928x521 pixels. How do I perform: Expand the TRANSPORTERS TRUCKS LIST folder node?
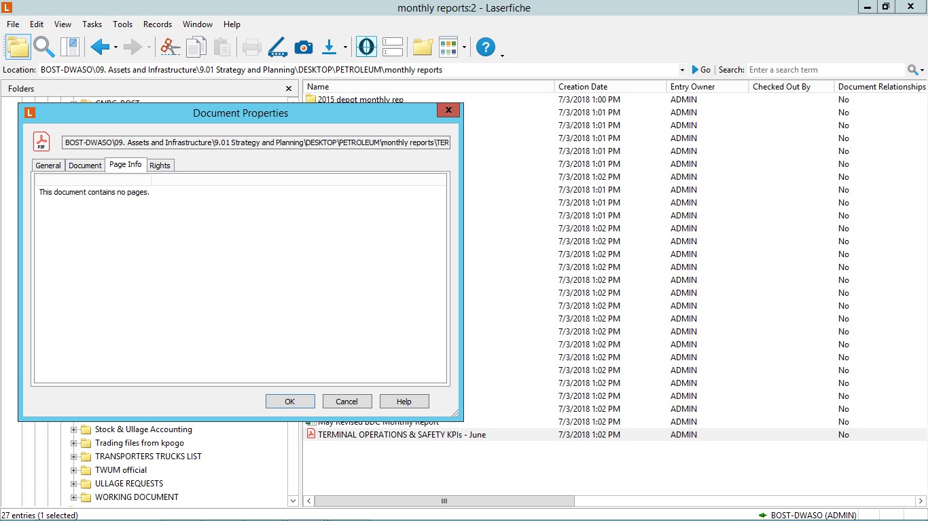pos(74,457)
